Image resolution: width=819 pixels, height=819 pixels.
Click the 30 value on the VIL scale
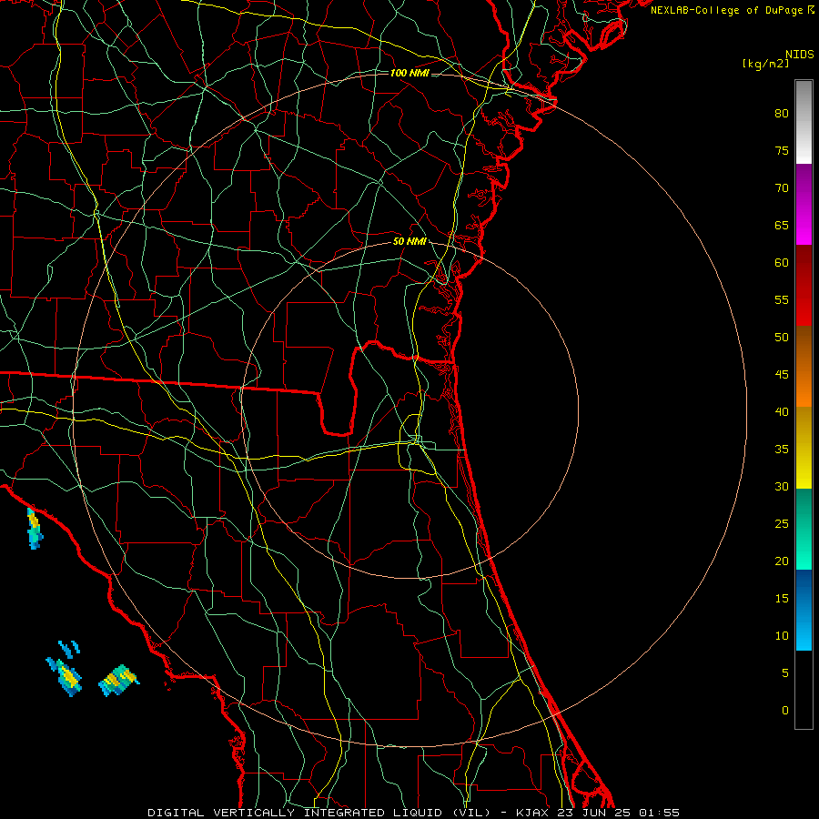pyautogui.click(x=782, y=486)
